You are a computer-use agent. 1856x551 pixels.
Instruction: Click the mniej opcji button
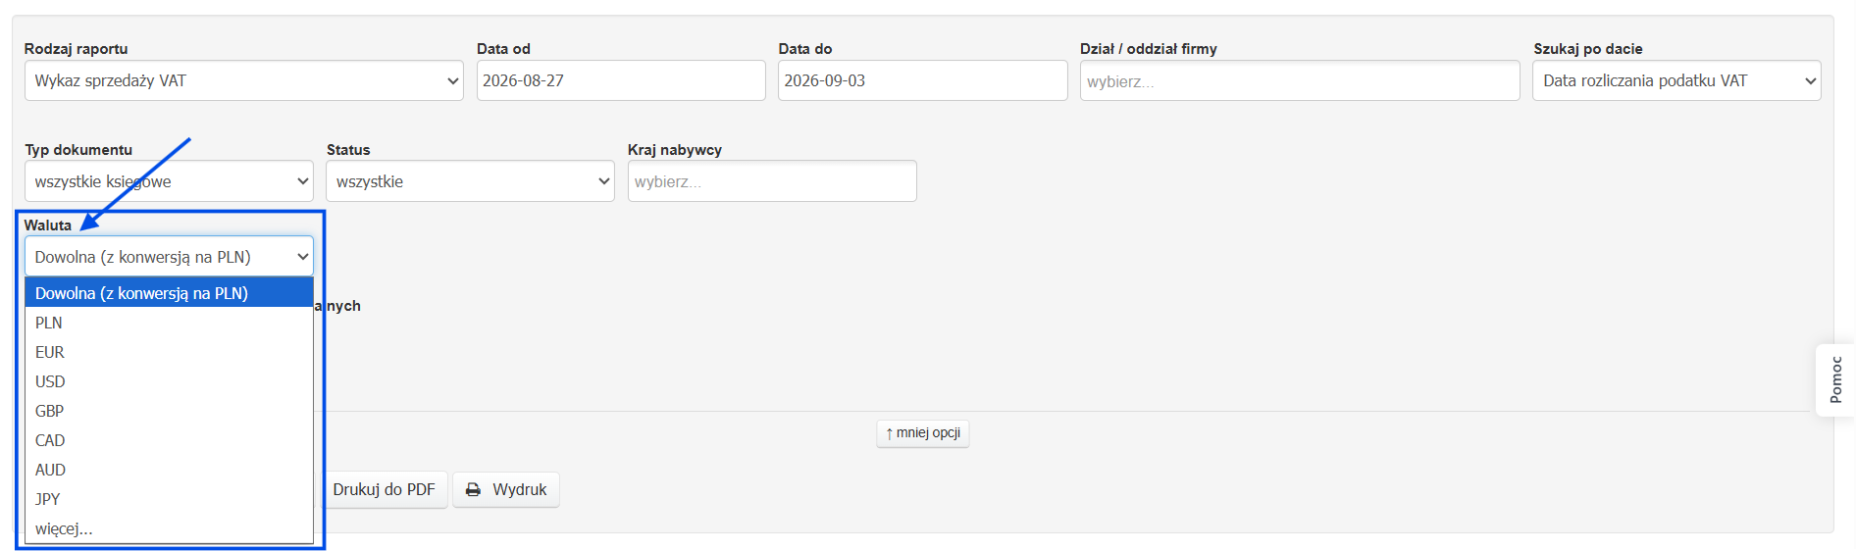(x=922, y=433)
